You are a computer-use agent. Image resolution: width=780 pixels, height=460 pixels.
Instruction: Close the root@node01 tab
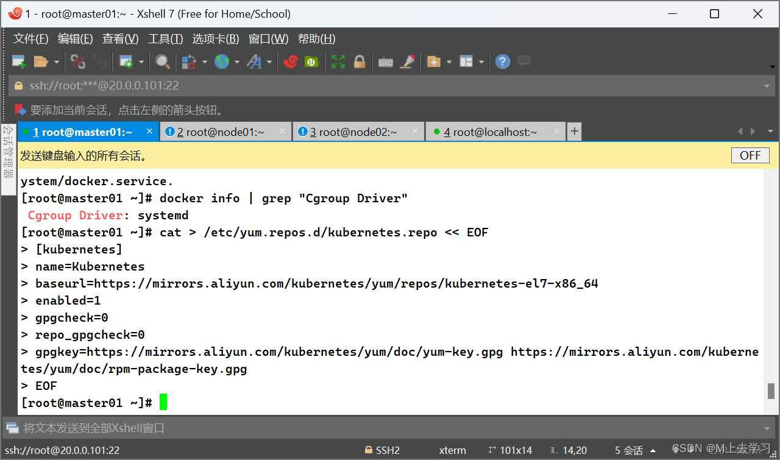[283, 131]
